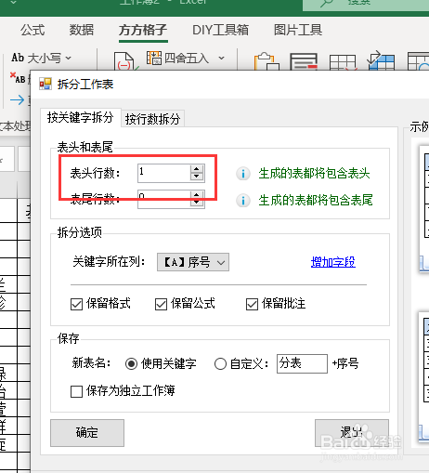This screenshot has height=473, width=429.
Task: Click the clipboard paste icon in ribbon
Action: (266, 61)
